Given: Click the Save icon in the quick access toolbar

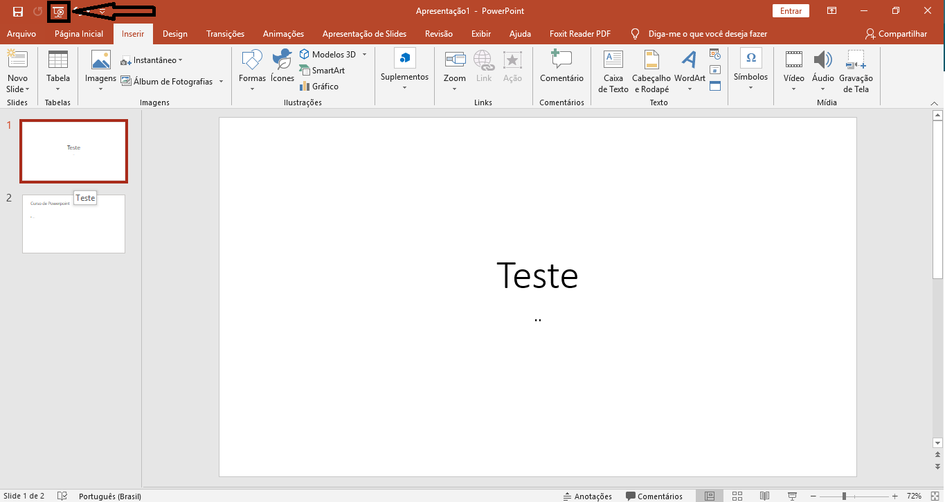Looking at the screenshot, I should pos(18,11).
